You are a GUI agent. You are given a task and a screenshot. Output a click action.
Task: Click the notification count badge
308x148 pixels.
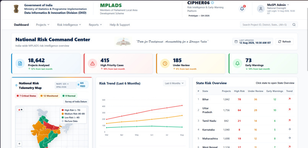244,6
